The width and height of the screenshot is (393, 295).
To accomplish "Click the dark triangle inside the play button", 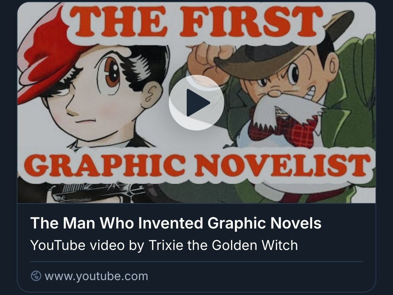I will tap(198, 102).
